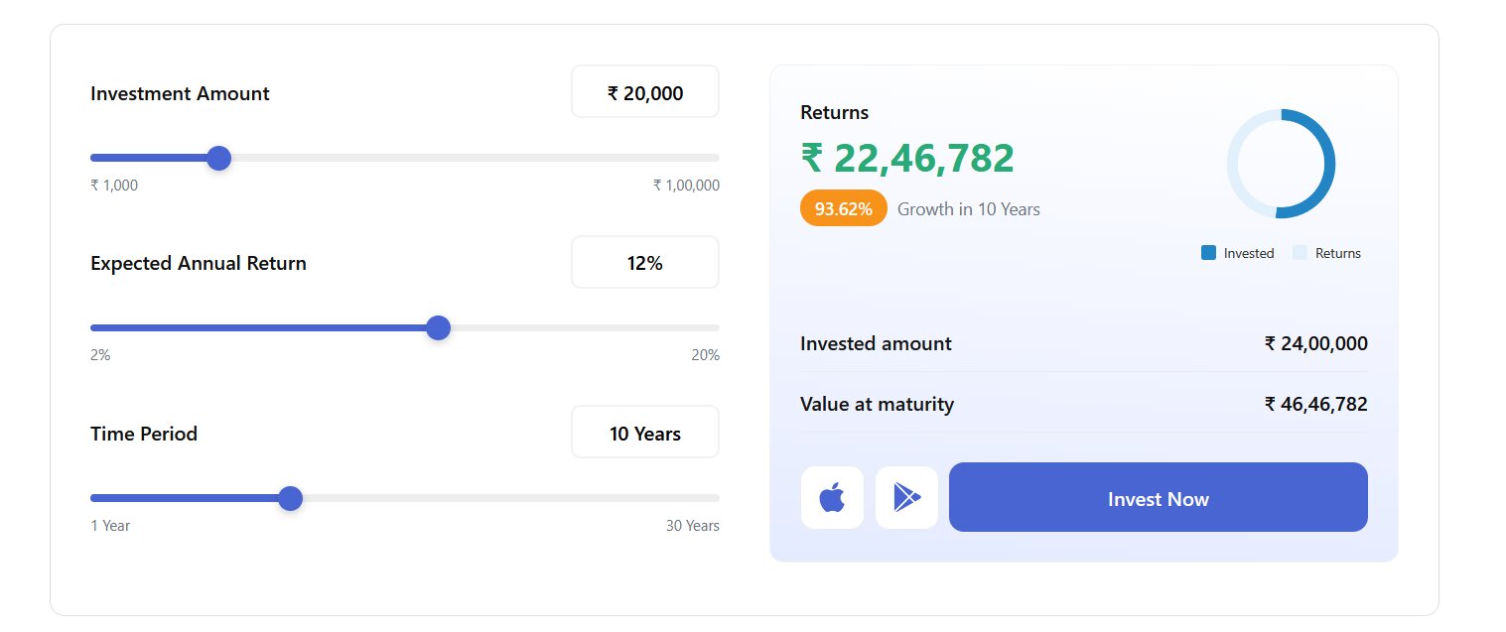This screenshot has width=1506, height=632.
Task: Click the ₹ 22,46,782 returns value
Action: pyautogui.click(x=907, y=158)
